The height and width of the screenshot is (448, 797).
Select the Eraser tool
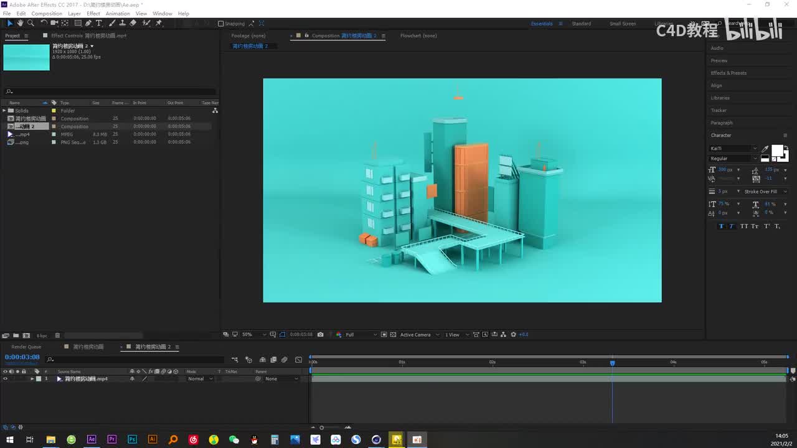click(133, 23)
